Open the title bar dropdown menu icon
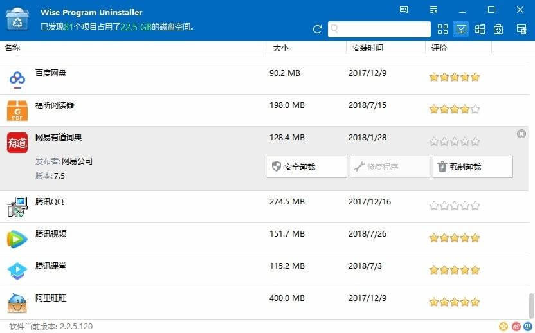 435,10
